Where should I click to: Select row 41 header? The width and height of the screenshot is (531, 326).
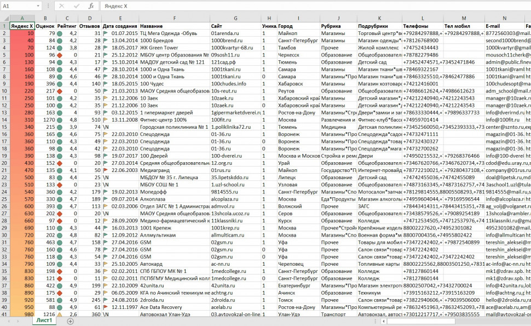pyautogui.click(x=5, y=314)
